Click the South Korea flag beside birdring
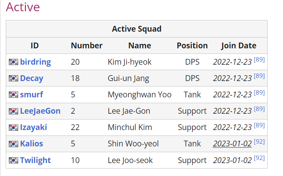This screenshot has width=283, height=176. 13,62
